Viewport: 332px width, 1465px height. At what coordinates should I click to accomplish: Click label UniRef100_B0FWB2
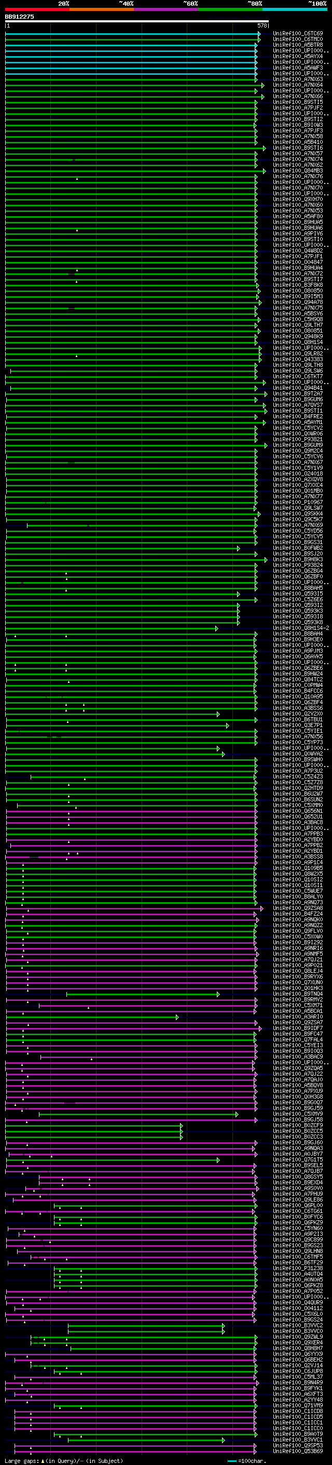pyautogui.click(x=298, y=548)
